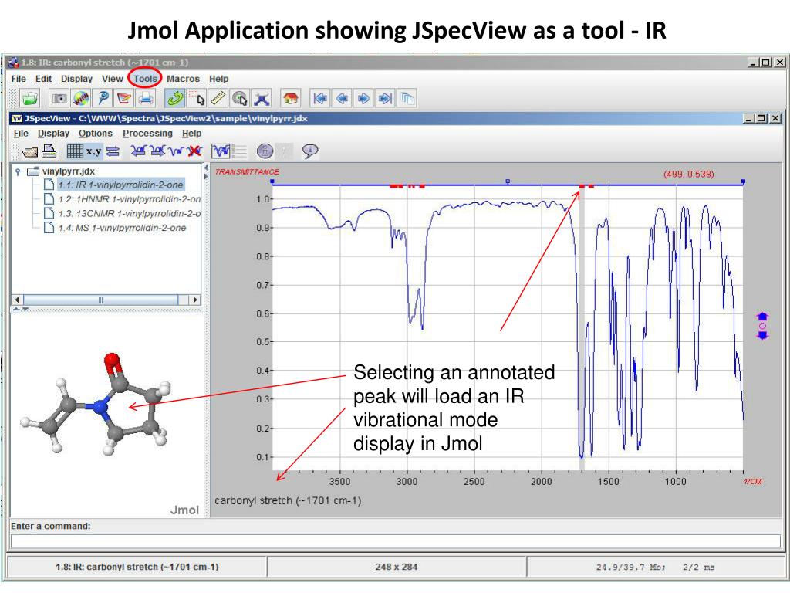Collapse the vinylpyrr.jdx tree node

coord(19,171)
